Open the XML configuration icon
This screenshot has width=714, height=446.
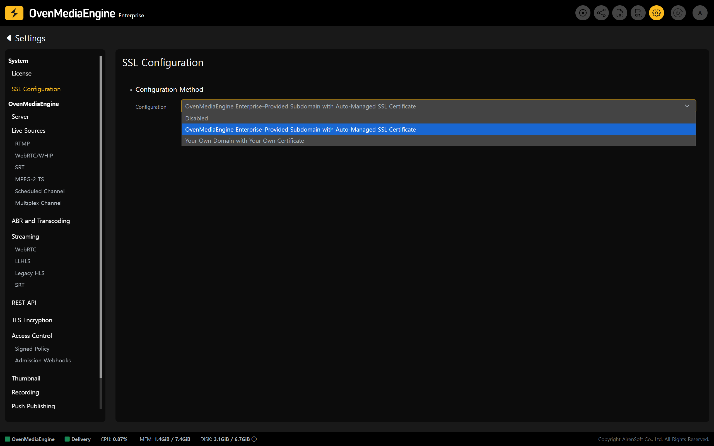tap(638, 13)
